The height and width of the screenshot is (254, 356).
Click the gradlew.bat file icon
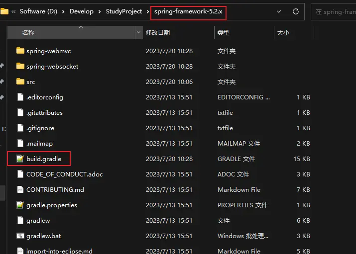click(x=20, y=236)
